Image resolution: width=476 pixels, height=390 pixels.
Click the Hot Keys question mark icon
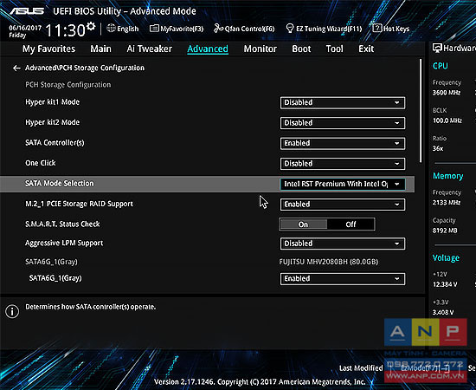(376, 29)
